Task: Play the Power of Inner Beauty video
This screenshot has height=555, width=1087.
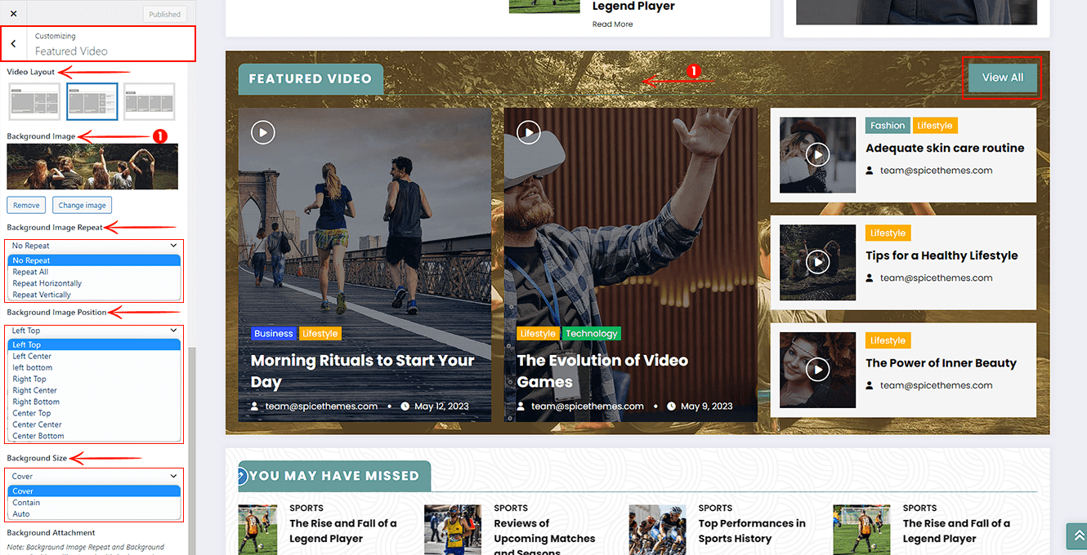Action: [817, 370]
